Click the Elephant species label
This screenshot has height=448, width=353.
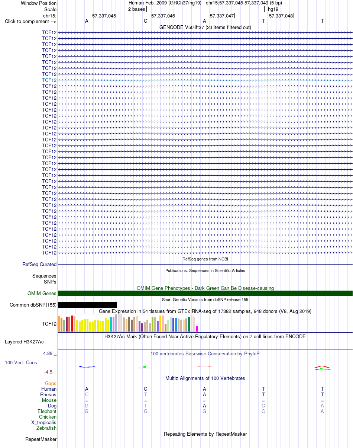[x=47, y=412]
